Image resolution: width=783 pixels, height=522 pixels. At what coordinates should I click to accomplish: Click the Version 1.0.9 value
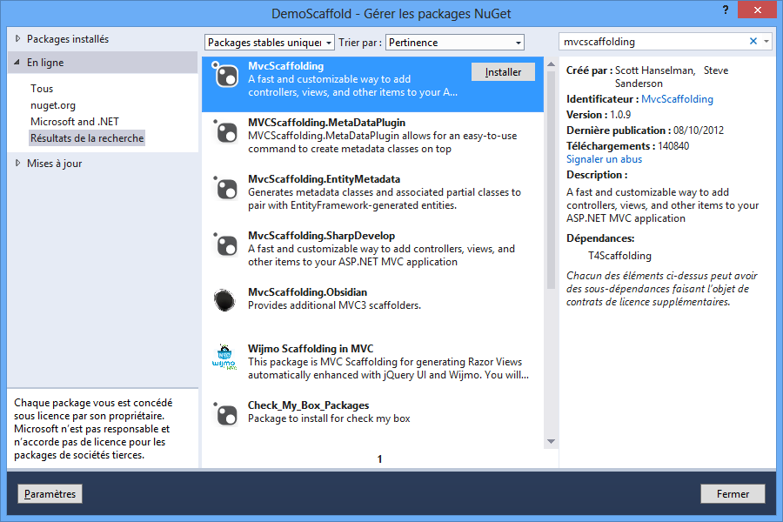[620, 114]
